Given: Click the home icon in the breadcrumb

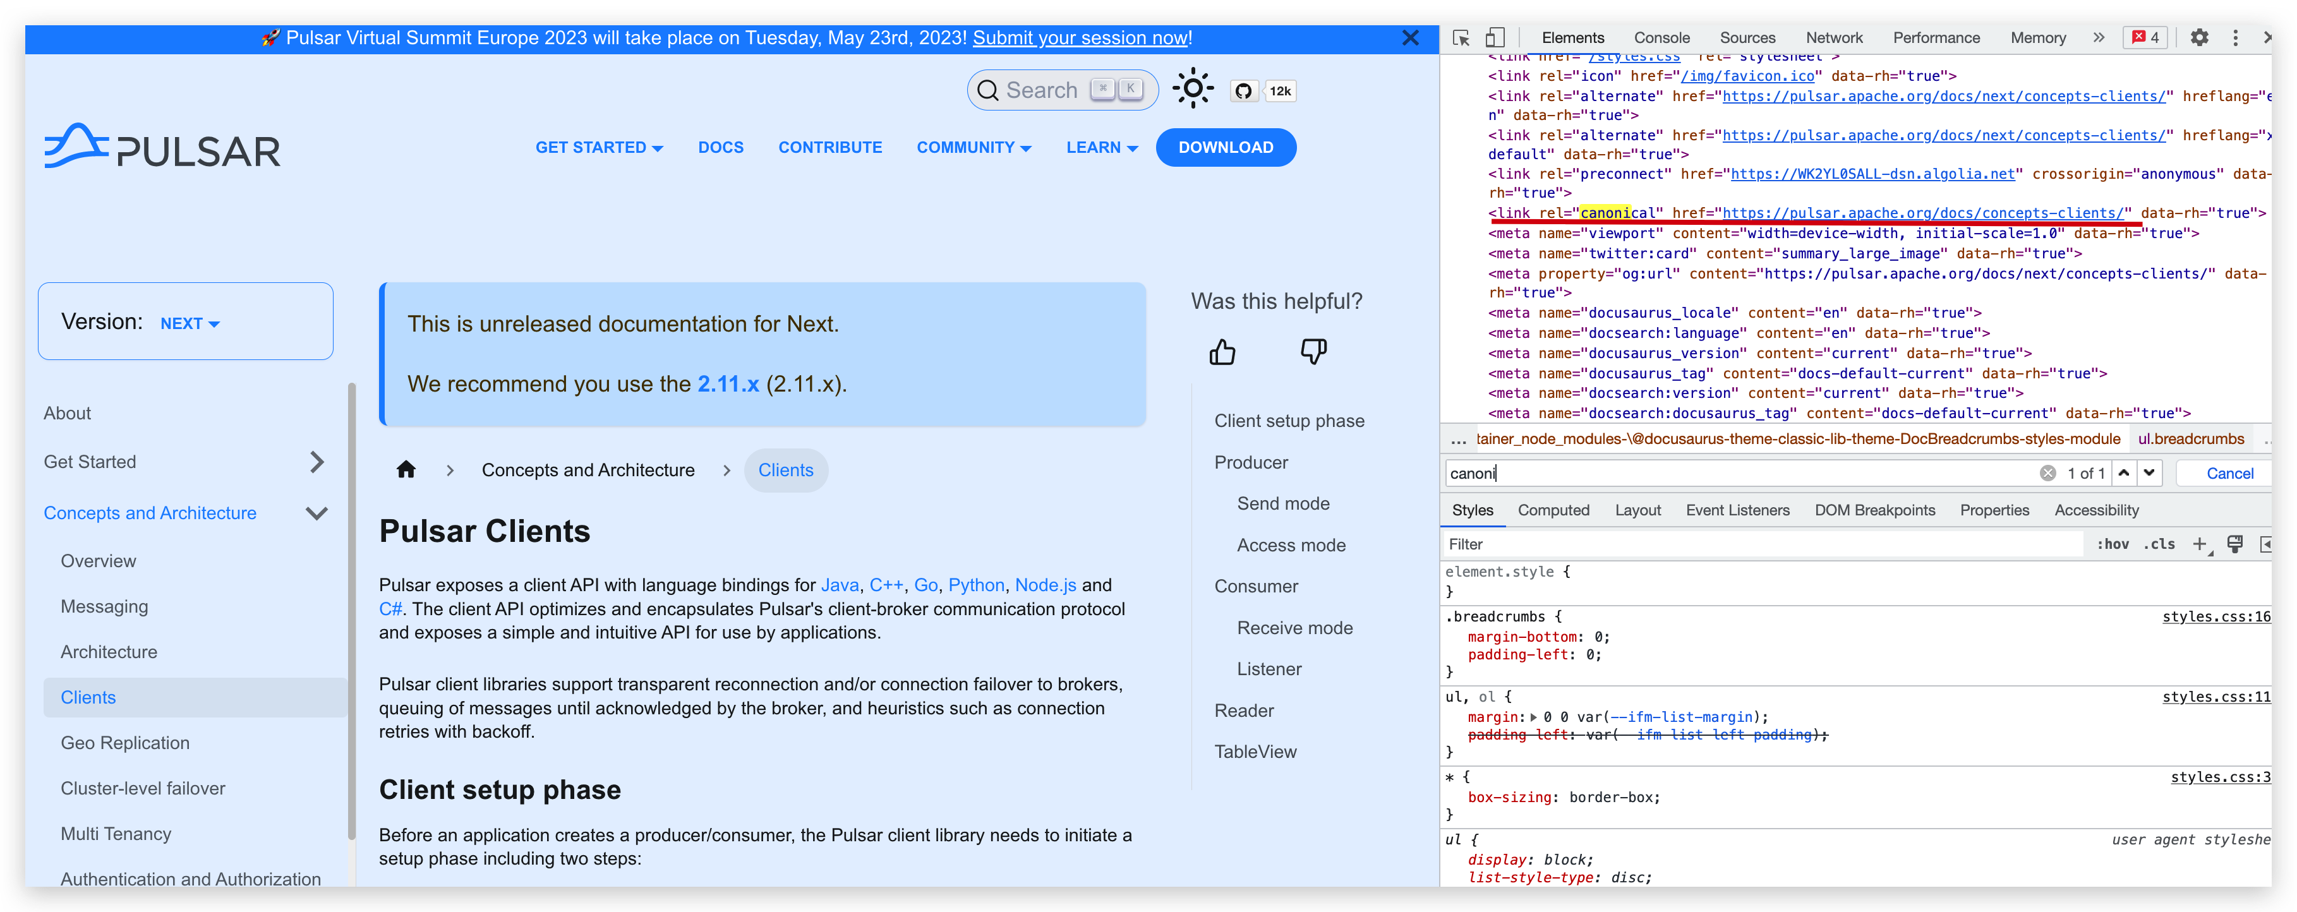Looking at the screenshot, I should point(407,470).
